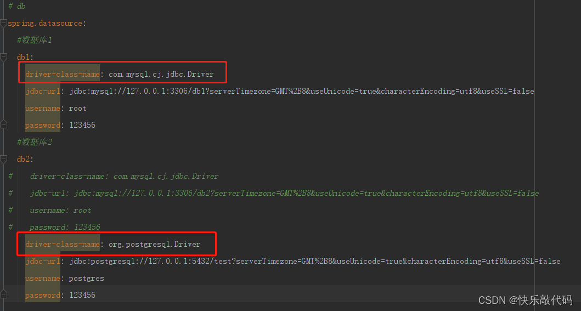Click the 'db2' key

[23, 159]
